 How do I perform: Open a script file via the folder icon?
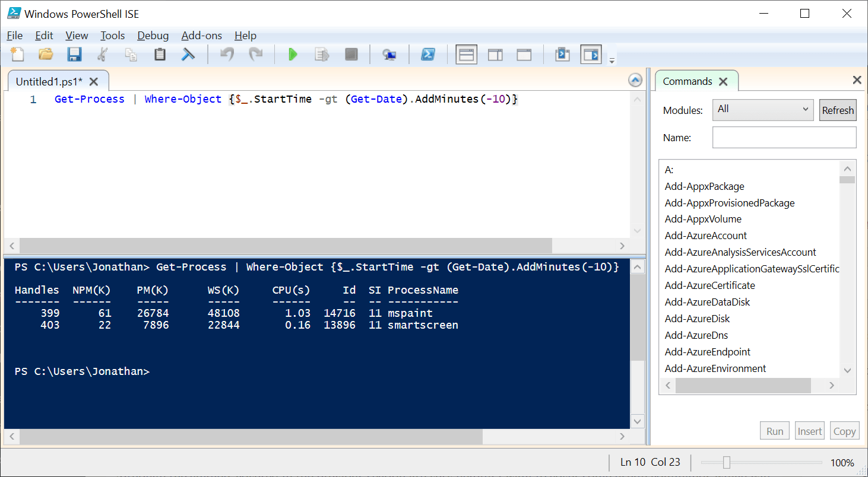coord(46,55)
